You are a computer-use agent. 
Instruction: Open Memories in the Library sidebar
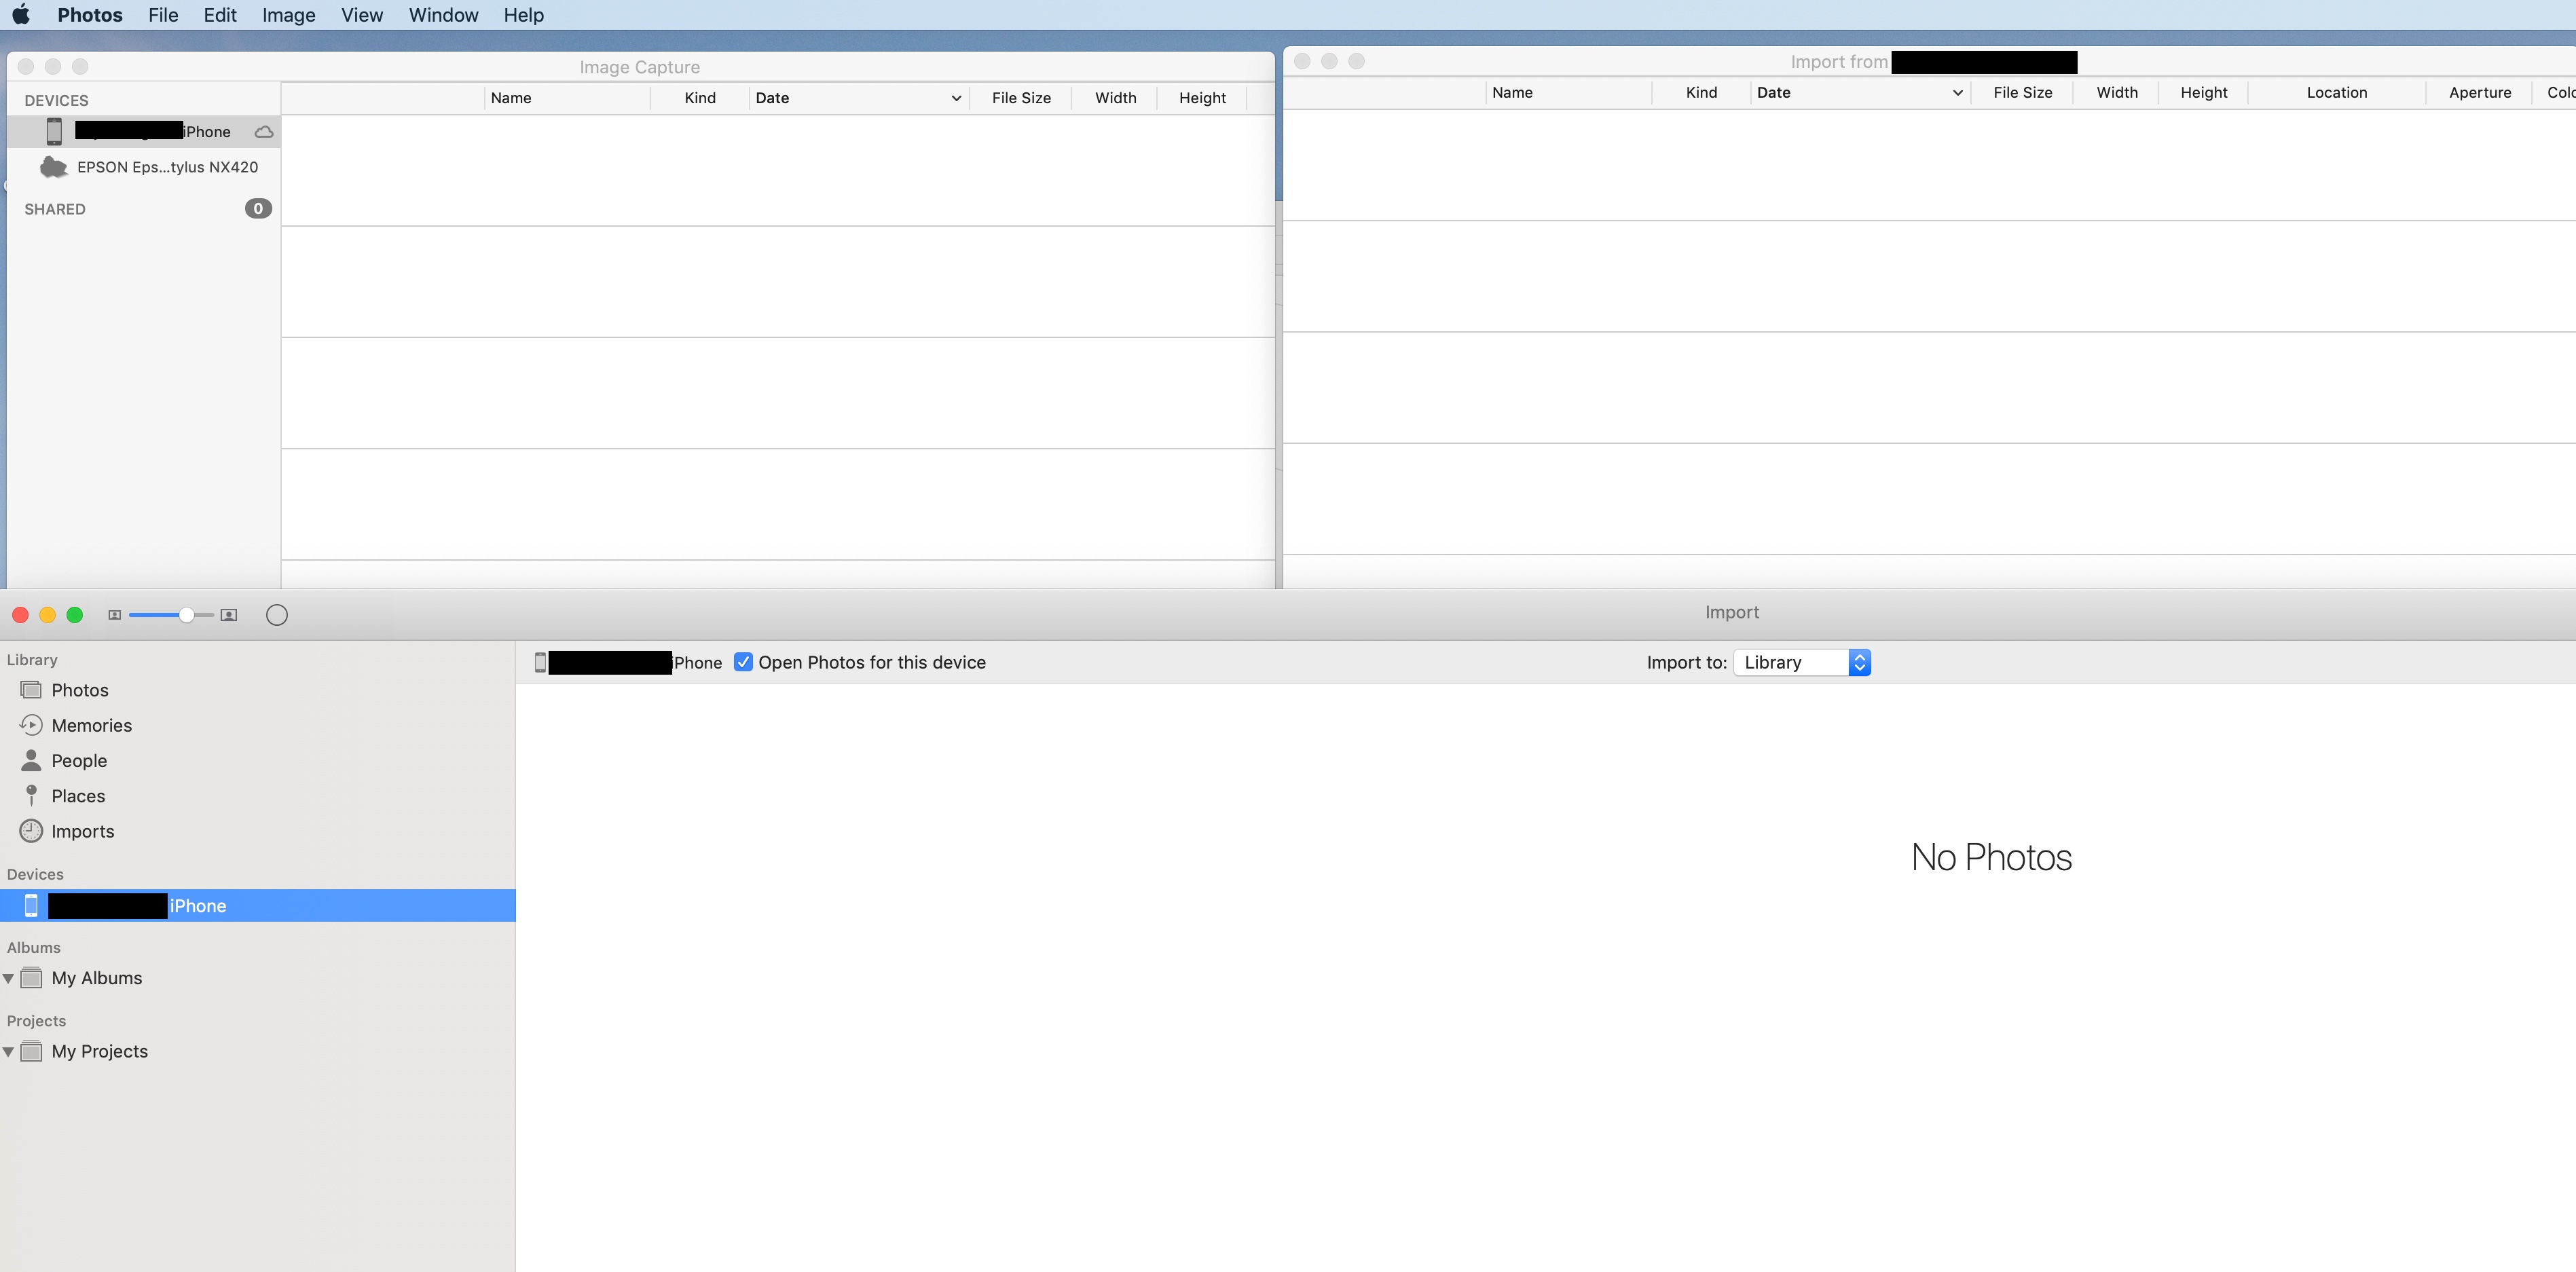click(x=91, y=725)
